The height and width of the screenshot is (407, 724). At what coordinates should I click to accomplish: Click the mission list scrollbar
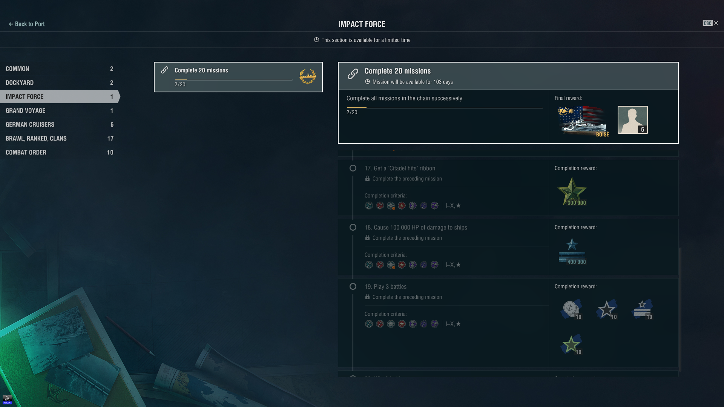pos(680,309)
